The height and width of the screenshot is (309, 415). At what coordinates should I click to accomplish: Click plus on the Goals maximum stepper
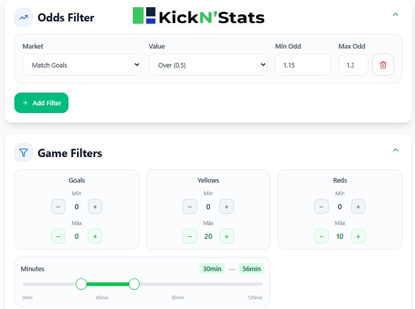click(x=95, y=236)
